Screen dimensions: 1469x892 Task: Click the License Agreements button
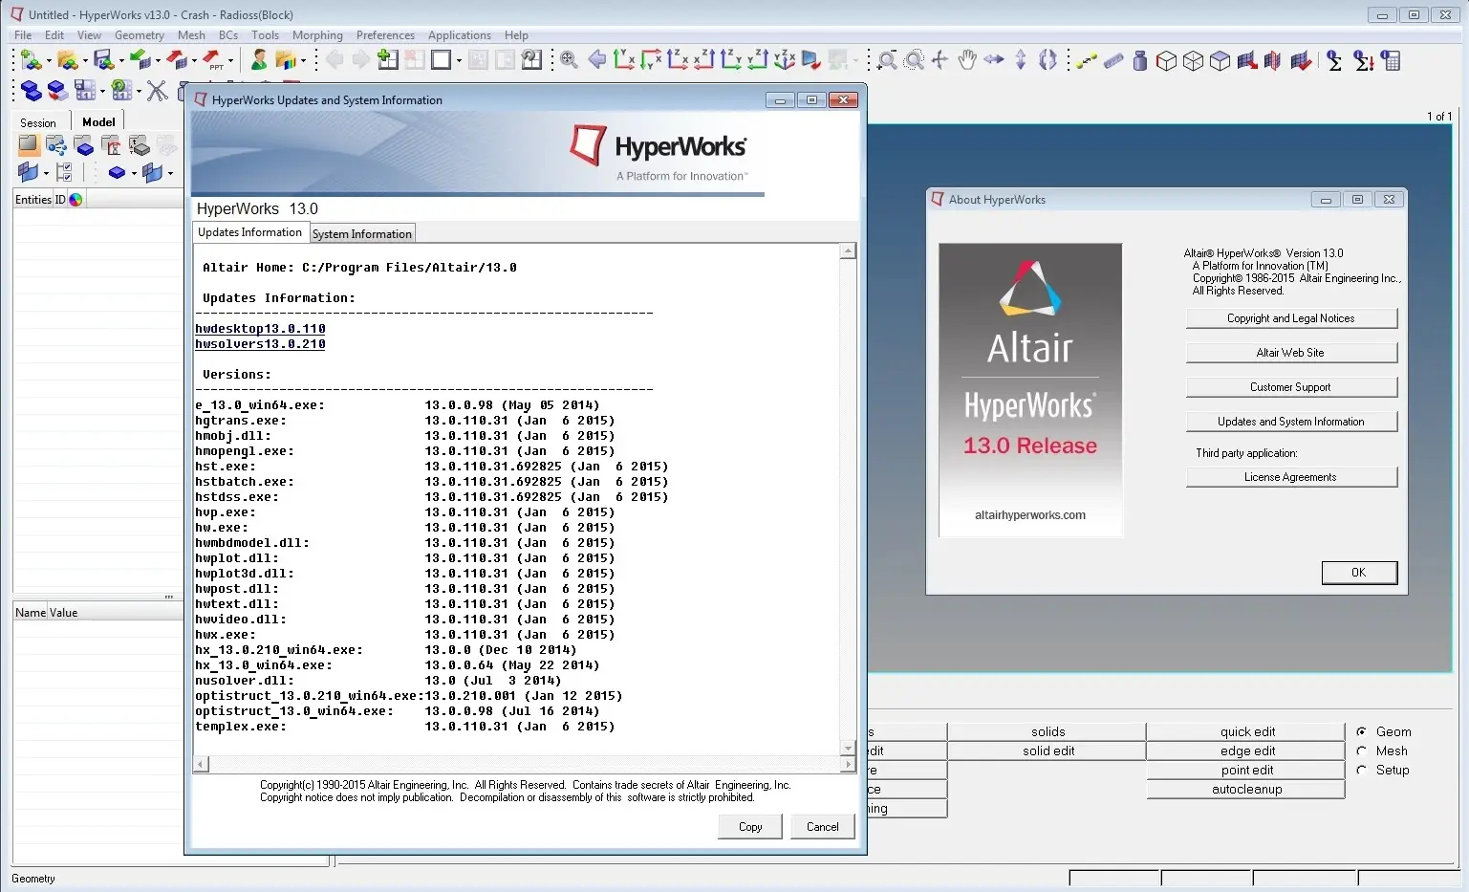tap(1291, 477)
